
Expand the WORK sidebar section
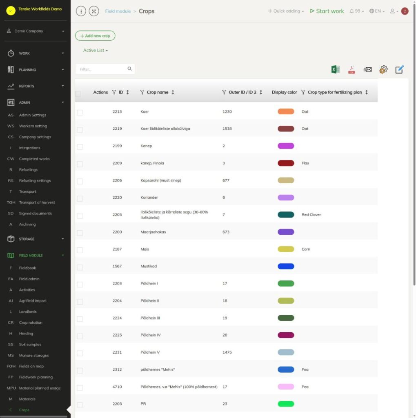click(x=35, y=53)
